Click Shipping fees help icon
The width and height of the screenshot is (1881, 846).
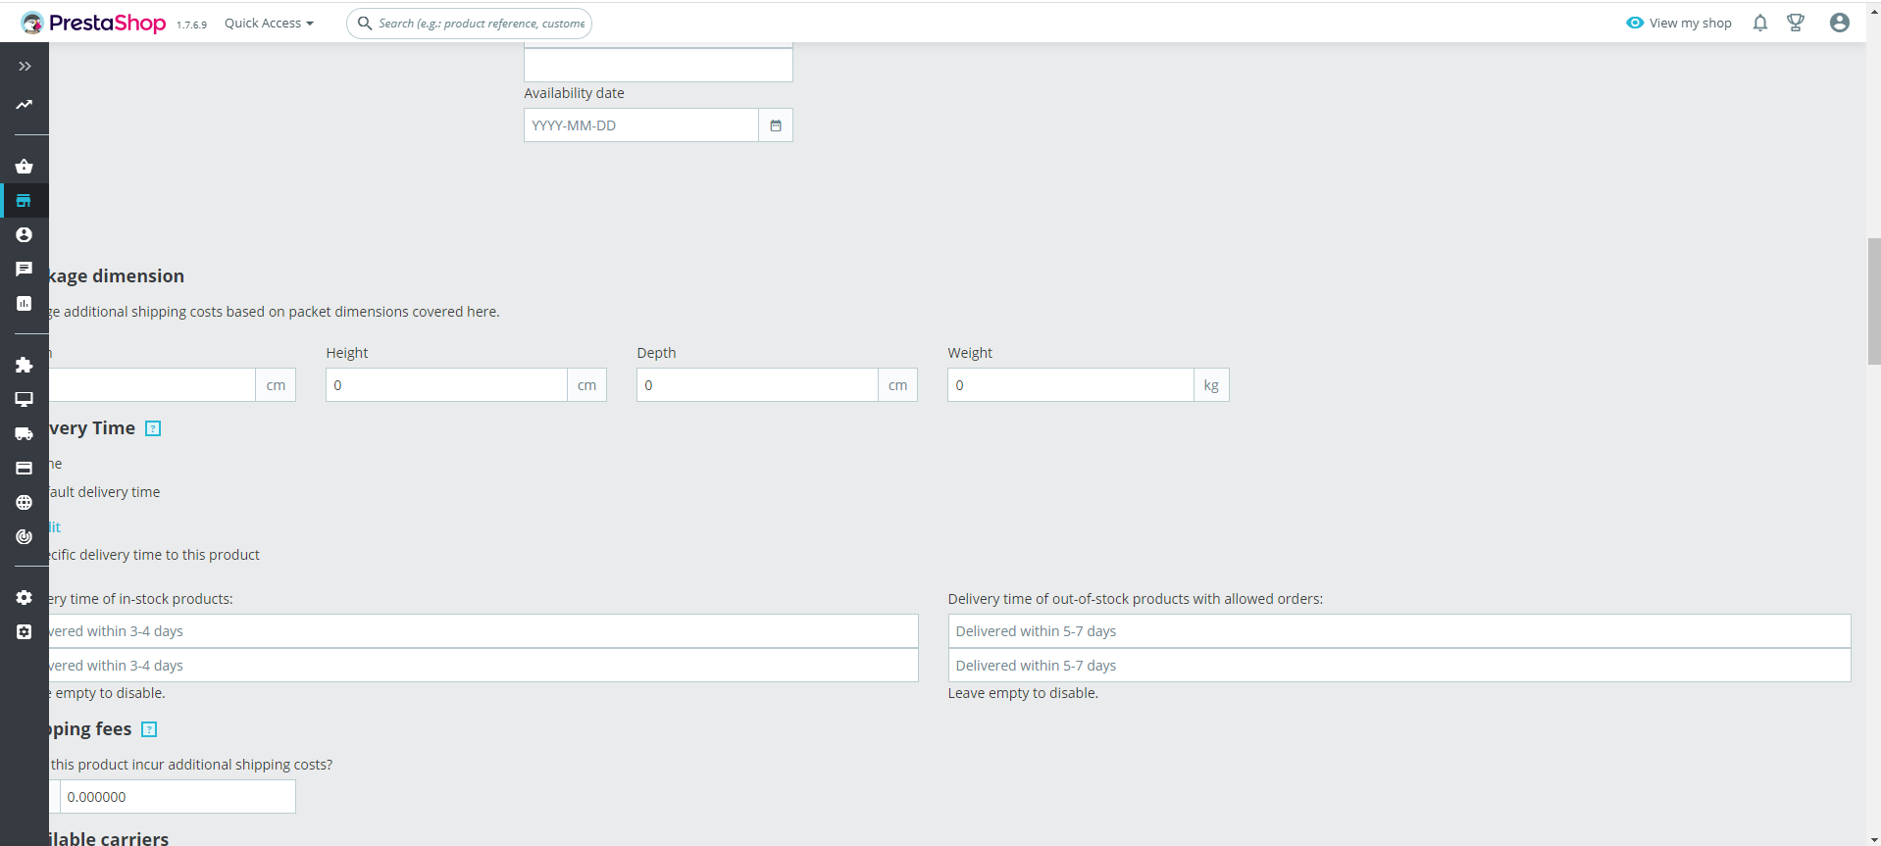point(149,729)
